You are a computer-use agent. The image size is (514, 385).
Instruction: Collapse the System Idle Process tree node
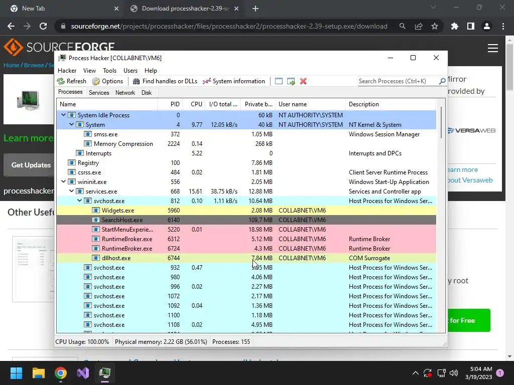(64, 115)
